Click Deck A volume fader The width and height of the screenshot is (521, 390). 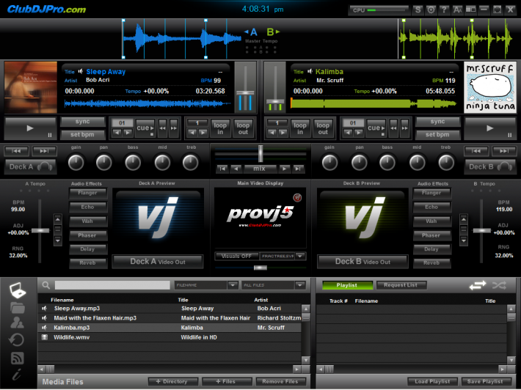(x=245, y=93)
